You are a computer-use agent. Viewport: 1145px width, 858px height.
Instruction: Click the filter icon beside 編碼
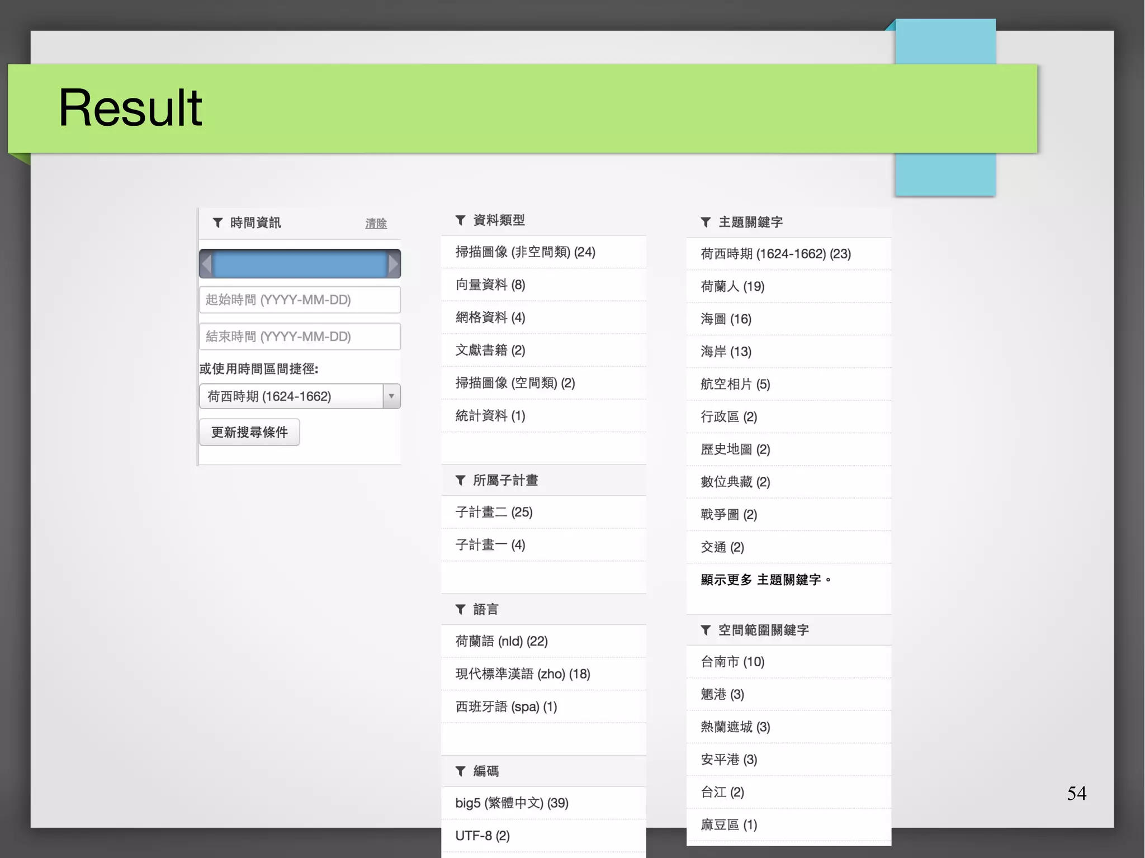pyautogui.click(x=461, y=771)
